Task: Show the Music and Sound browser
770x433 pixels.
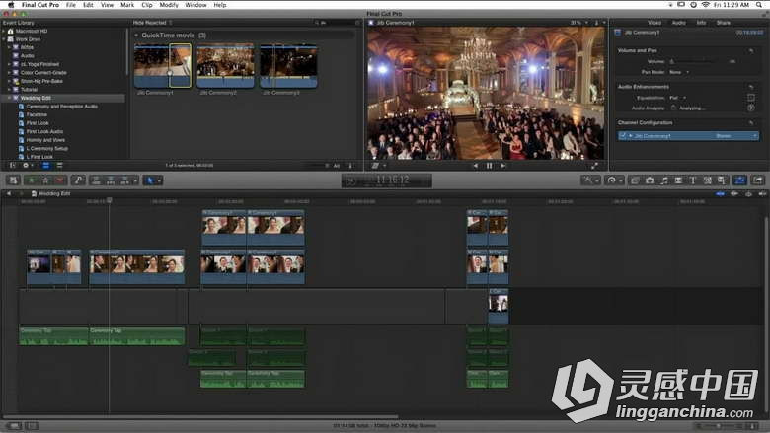Action: pyautogui.click(x=664, y=180)
